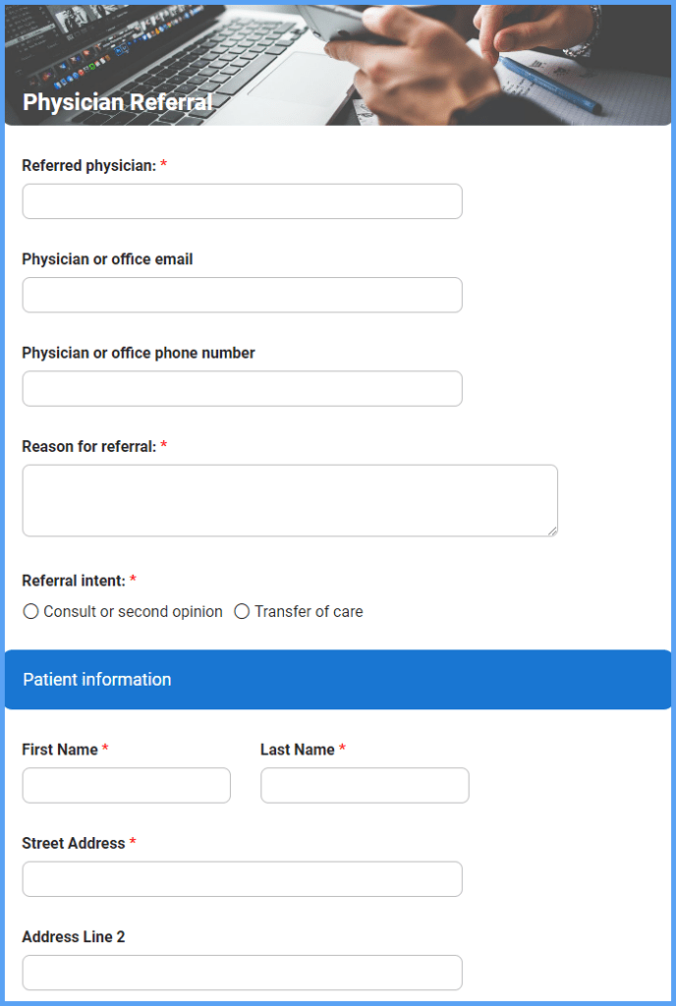Viewport: 676px width, 1006px height.
Task: Click into the Reason for referral text area
Action: (x=290, y=499)
